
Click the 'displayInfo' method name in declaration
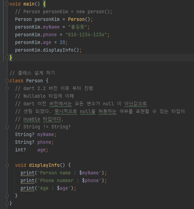(x=44, y=165)
